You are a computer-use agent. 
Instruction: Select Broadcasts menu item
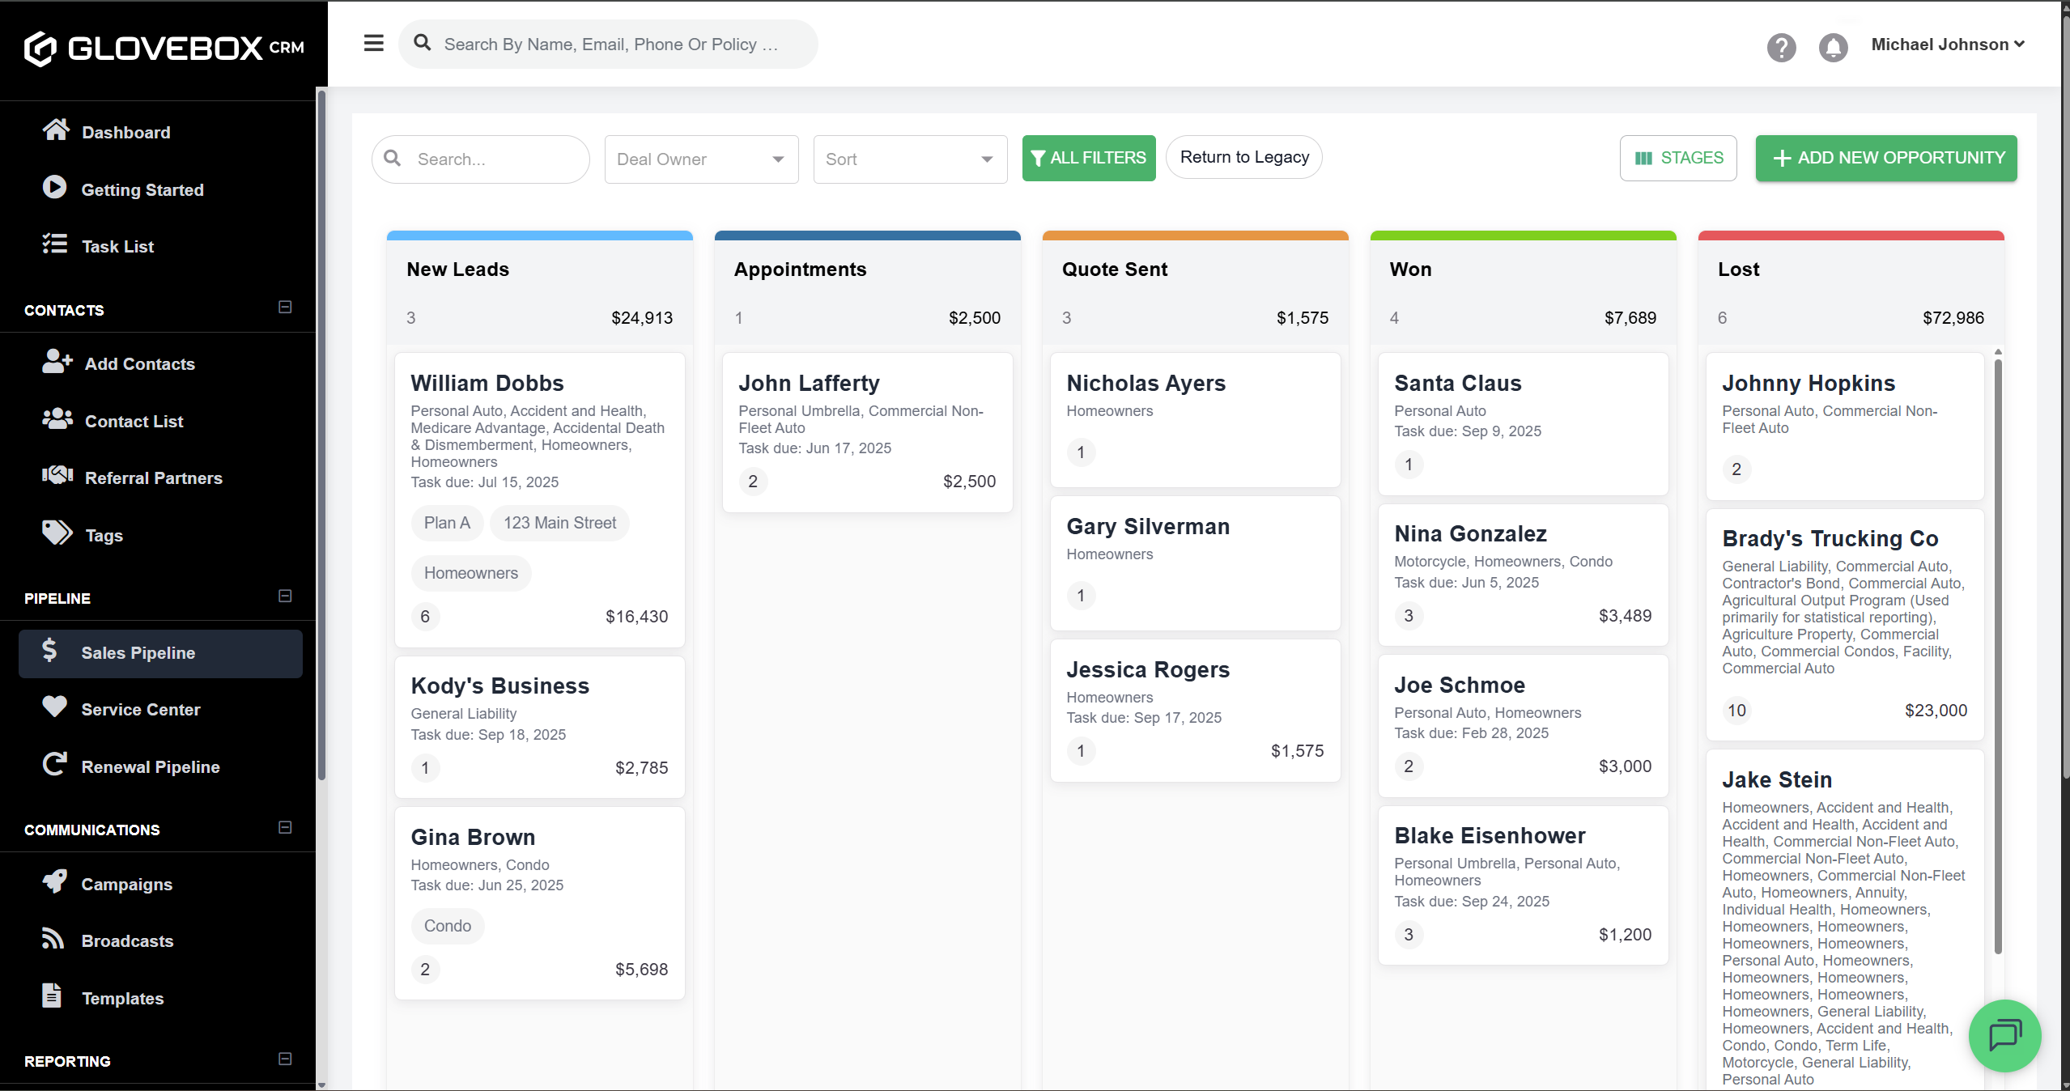pos(160,941)
